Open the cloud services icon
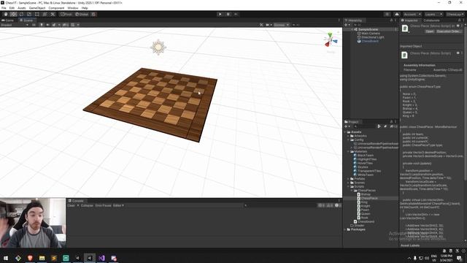The width and height of the screenshot is (467, 263). 397,14
